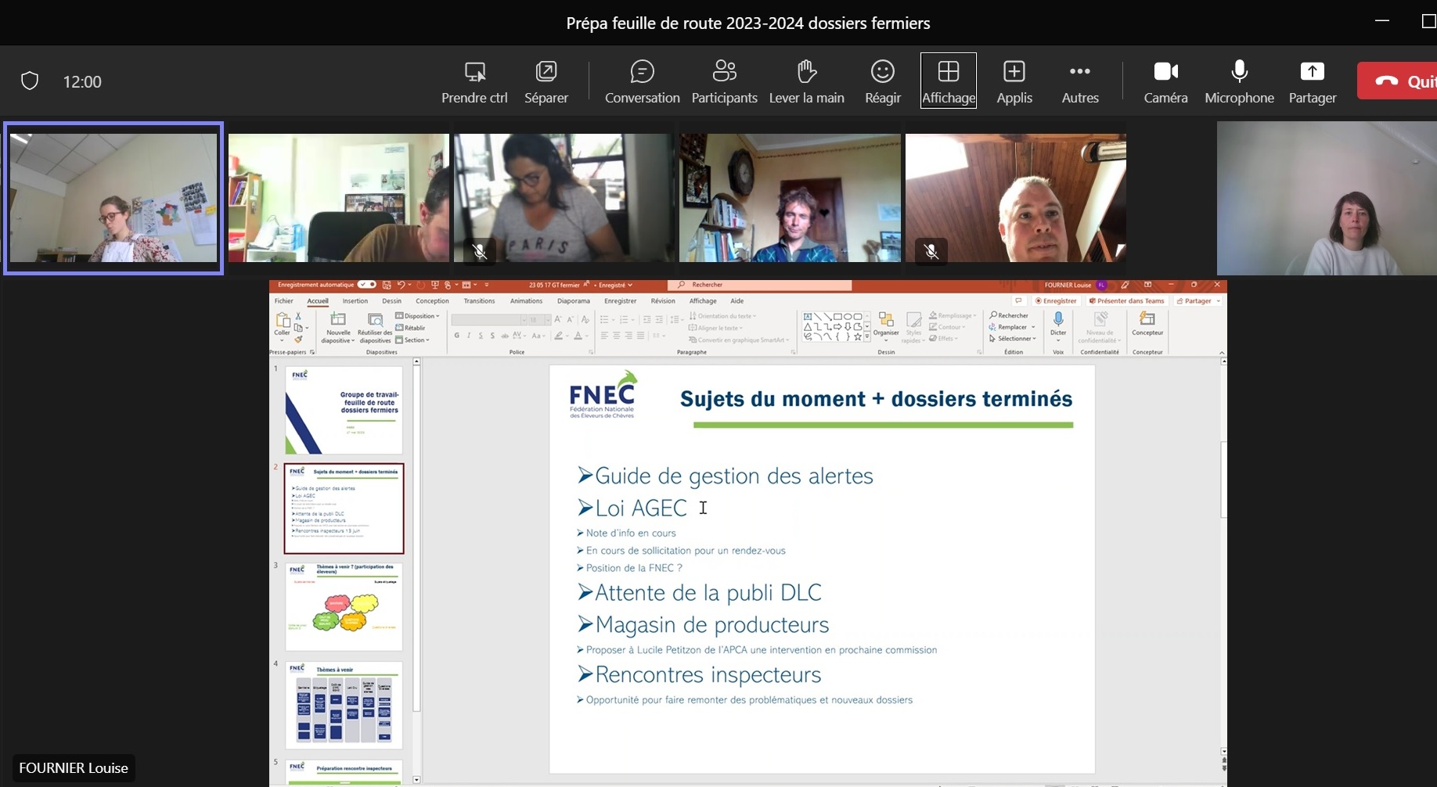This screenshot has width=1437, height=787.
Task: Open the Enregistré save status dropdown
Action: [x=615, y=285]
